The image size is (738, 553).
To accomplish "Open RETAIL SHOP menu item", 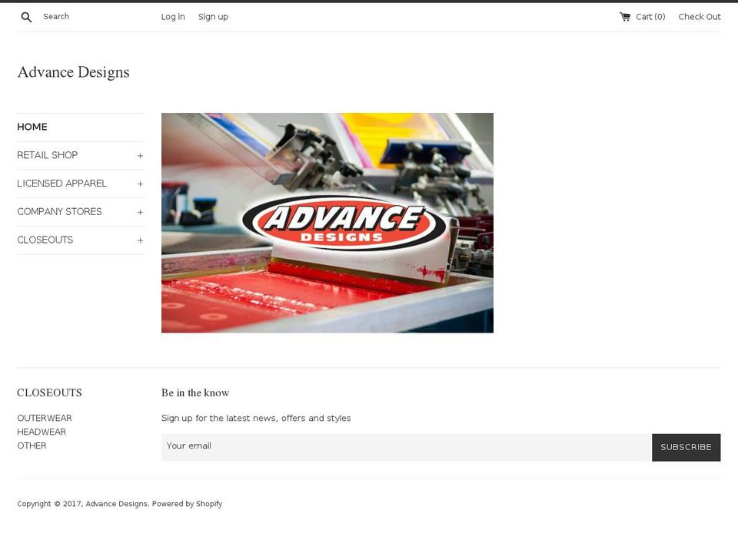I will point(48,155).
